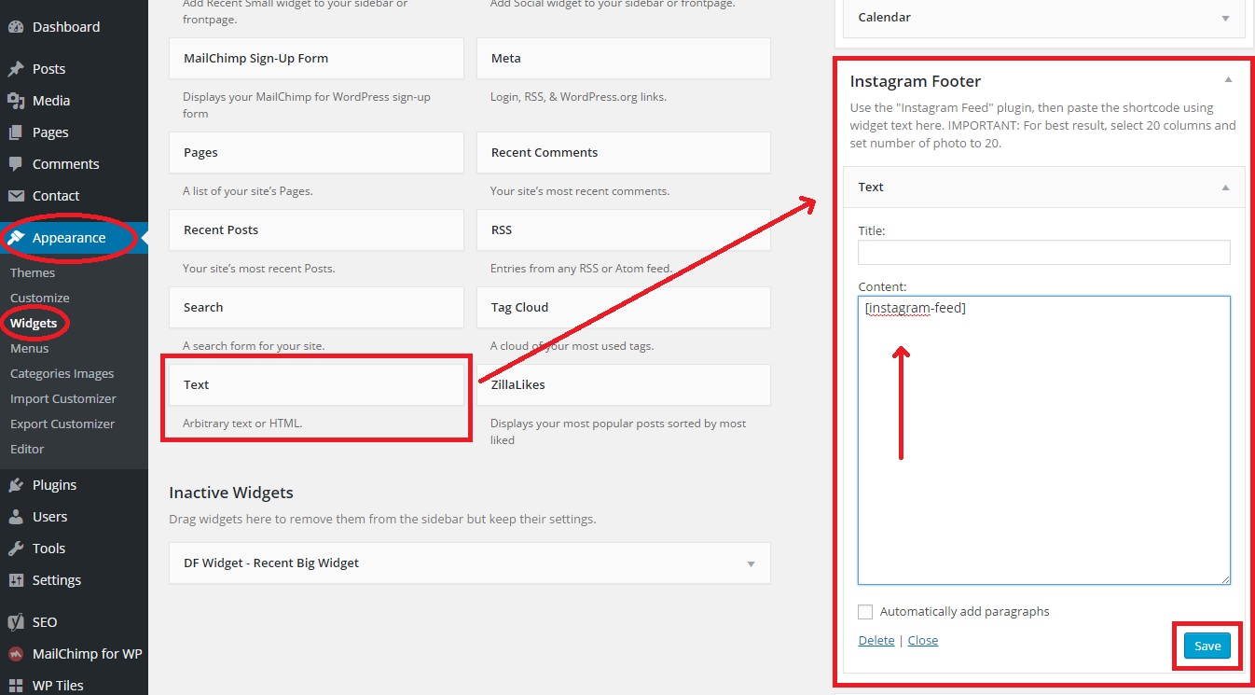Click the MailChimp for WP icon
This screenshot has height=695, width=1255.
[16, 654]
